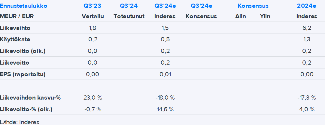The width and height of the screenshot is (325, 125).
Task: Select the Liikevaihto row label
Action: coord(15,28)
